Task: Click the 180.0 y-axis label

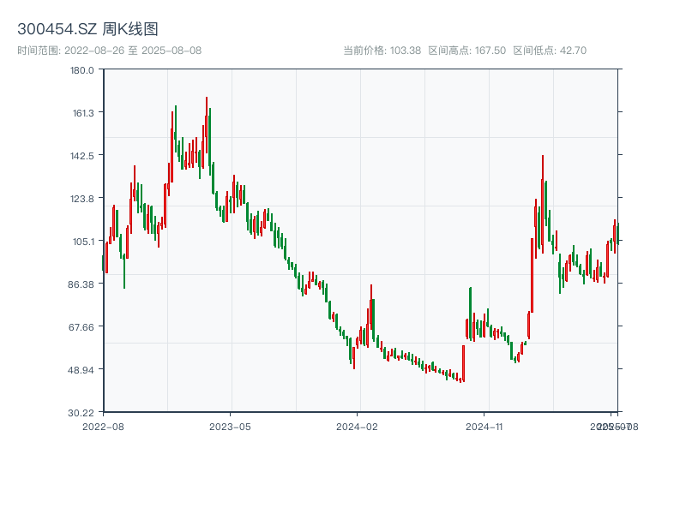Action: click(81, 70)
